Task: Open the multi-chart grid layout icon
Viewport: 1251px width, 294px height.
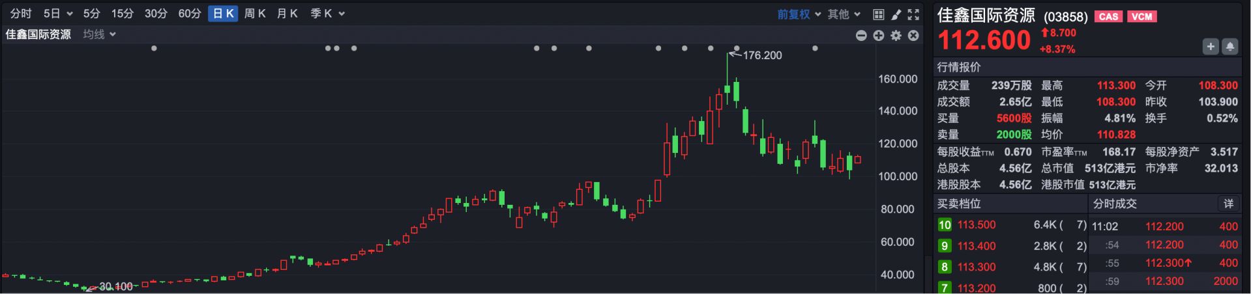Action: (879, 14)
